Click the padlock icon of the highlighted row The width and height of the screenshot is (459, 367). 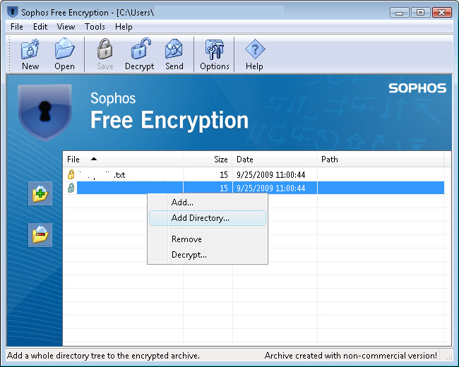pos(71,188)
